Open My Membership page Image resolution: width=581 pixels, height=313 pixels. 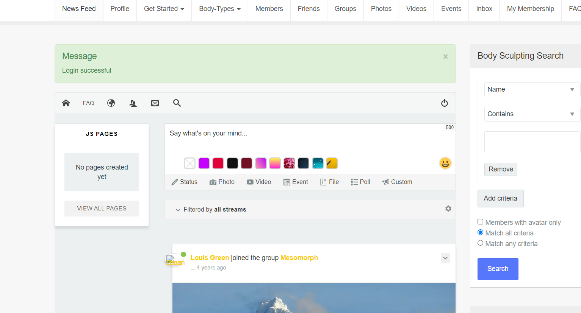point(531,9)
